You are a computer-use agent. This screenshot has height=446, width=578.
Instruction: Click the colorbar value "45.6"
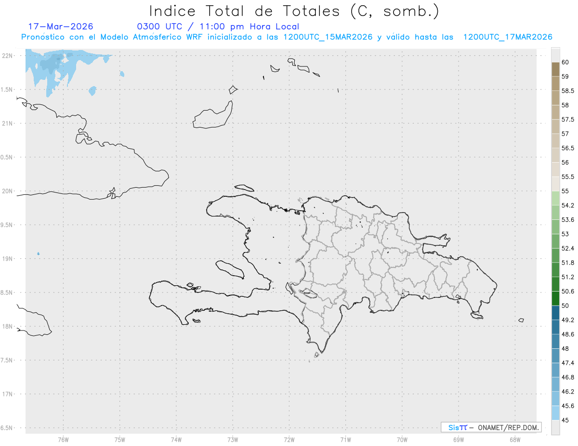(x=567, y=406)
